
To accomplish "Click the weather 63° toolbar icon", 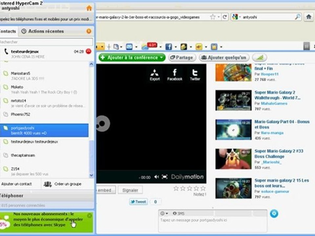I will tap(149, 46).
